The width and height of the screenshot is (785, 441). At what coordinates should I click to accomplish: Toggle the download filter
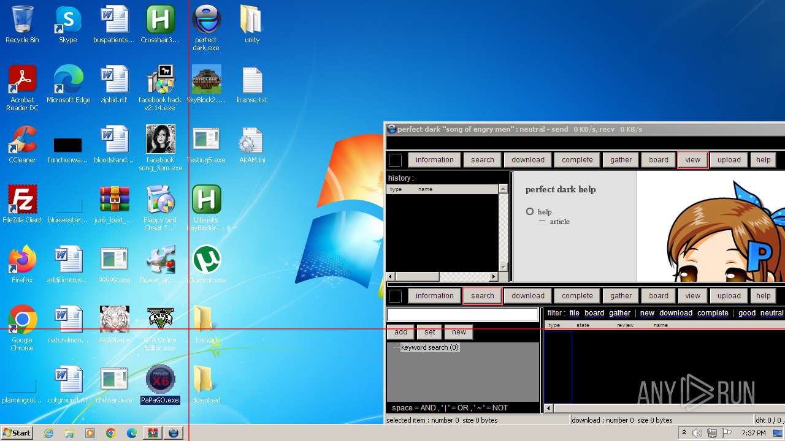click(x=676, y=313)
